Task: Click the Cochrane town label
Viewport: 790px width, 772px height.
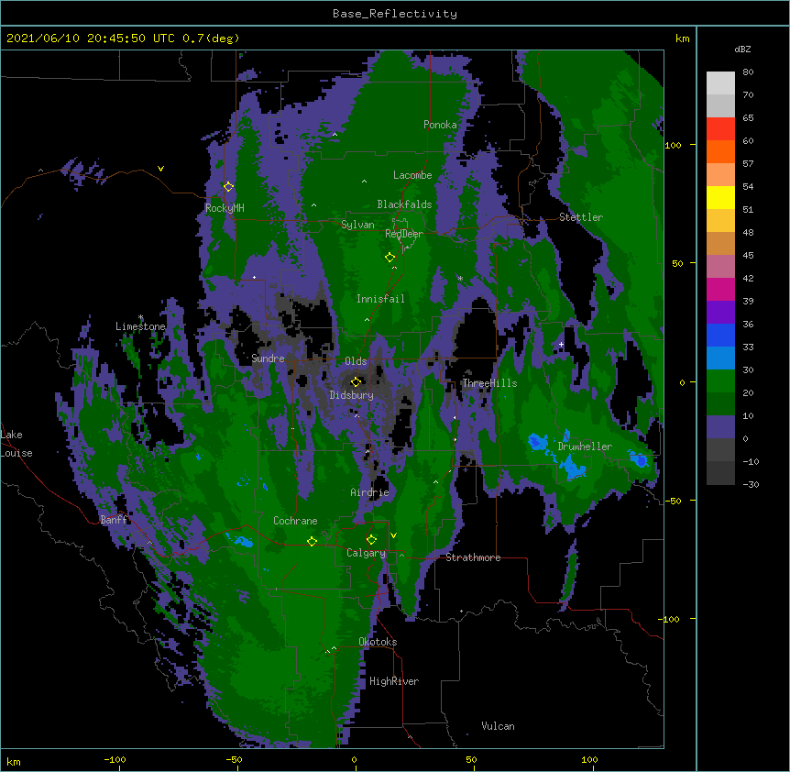Action: point(295,521)
